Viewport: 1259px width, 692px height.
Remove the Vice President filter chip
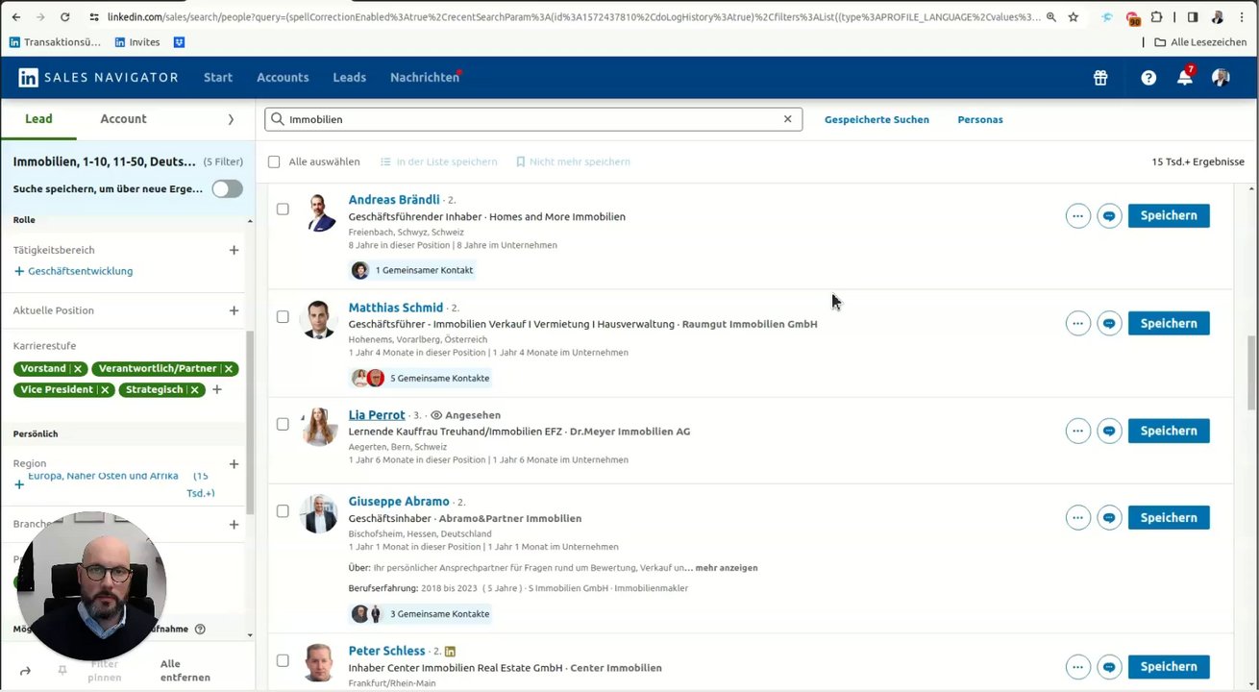(105, 390)
